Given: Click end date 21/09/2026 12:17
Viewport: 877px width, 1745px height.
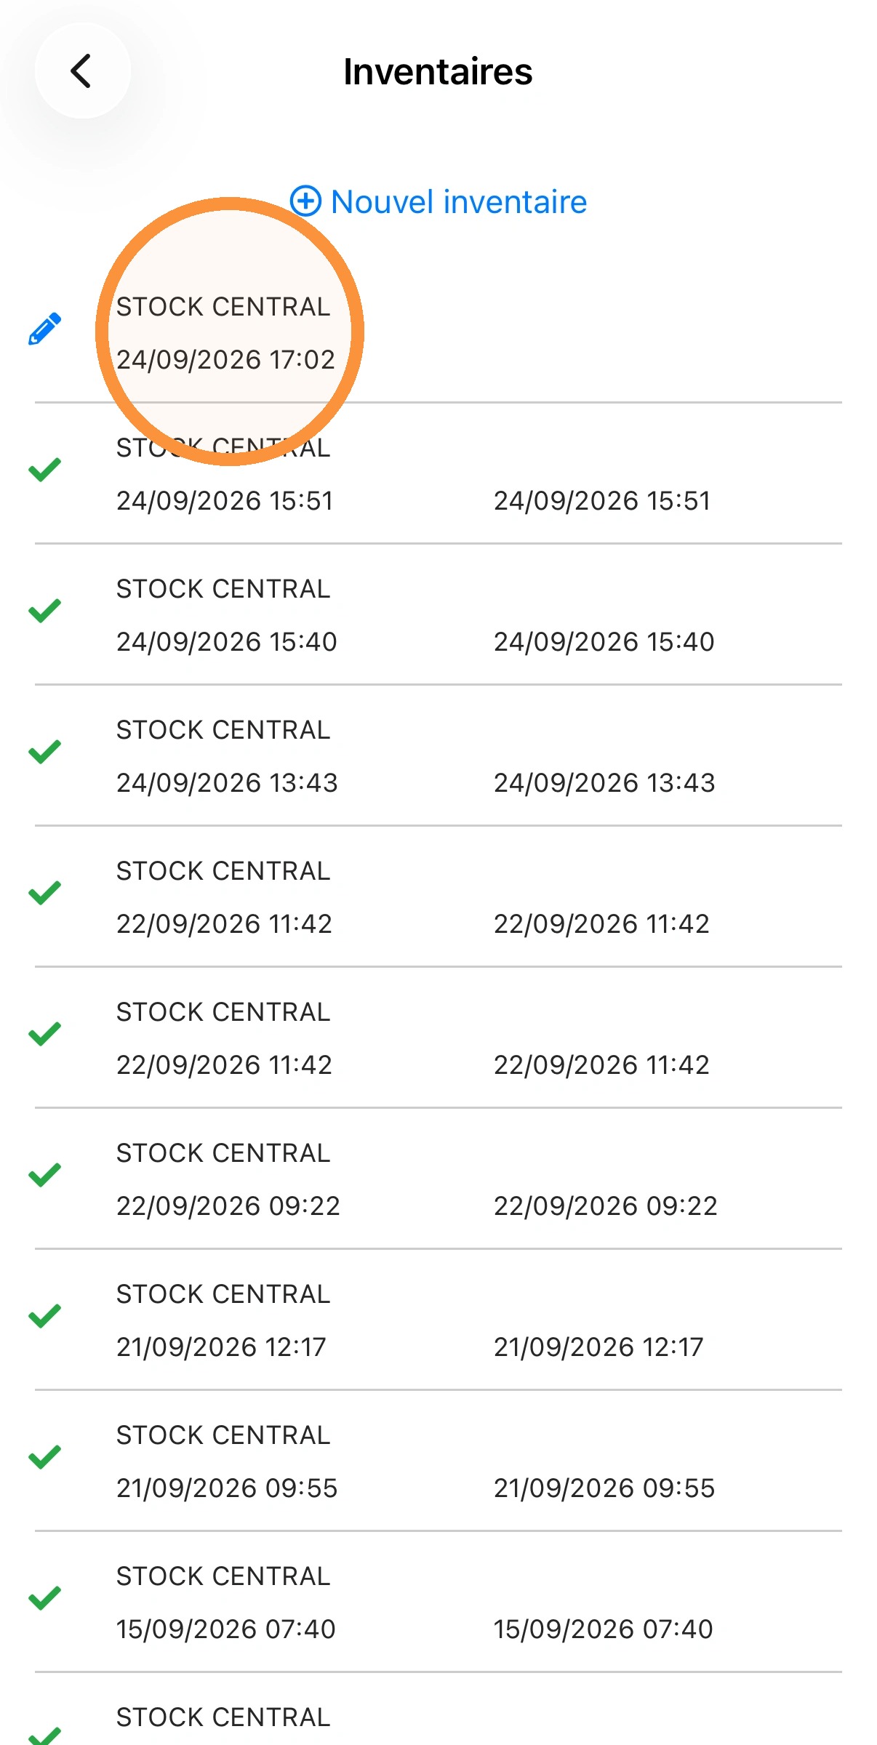Looking at the screenshot, I should (598, 1347).
